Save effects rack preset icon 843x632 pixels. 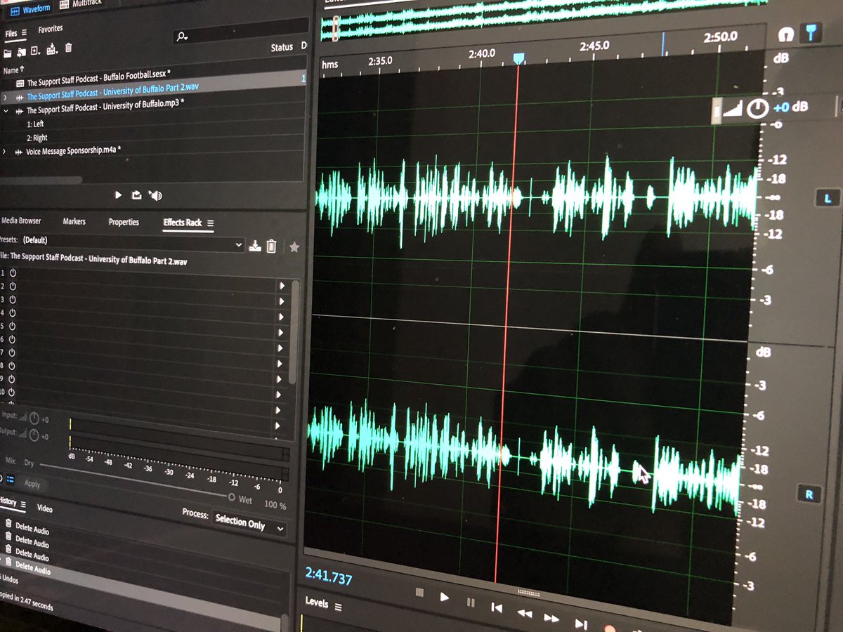[256, 246]
